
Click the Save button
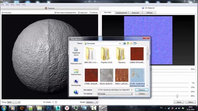tap(179, 102)
